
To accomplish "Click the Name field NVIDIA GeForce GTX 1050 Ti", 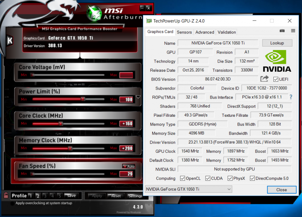I will point(218,43).
